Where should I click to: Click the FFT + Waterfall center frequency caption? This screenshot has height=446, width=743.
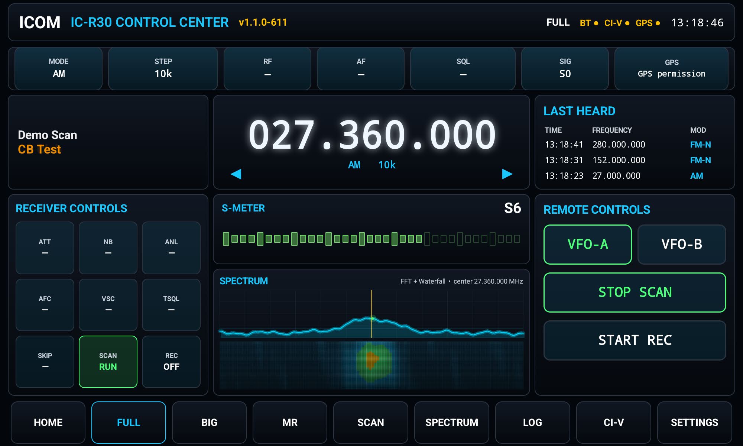click(x=461, y=281)
